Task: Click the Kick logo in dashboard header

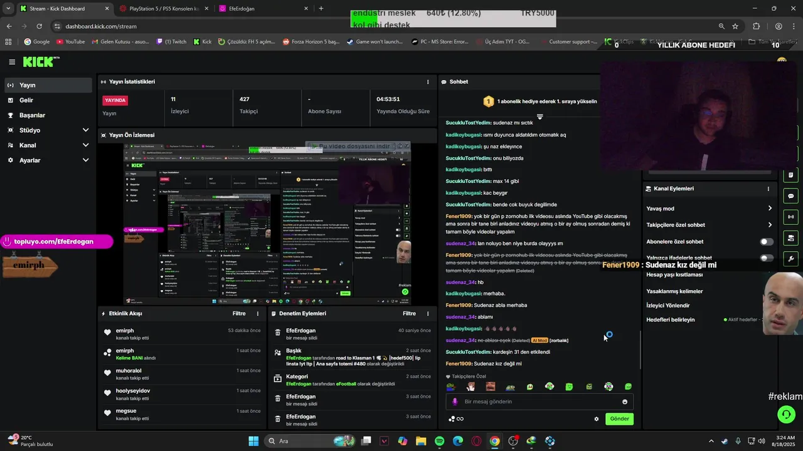Action: [41, 61]
